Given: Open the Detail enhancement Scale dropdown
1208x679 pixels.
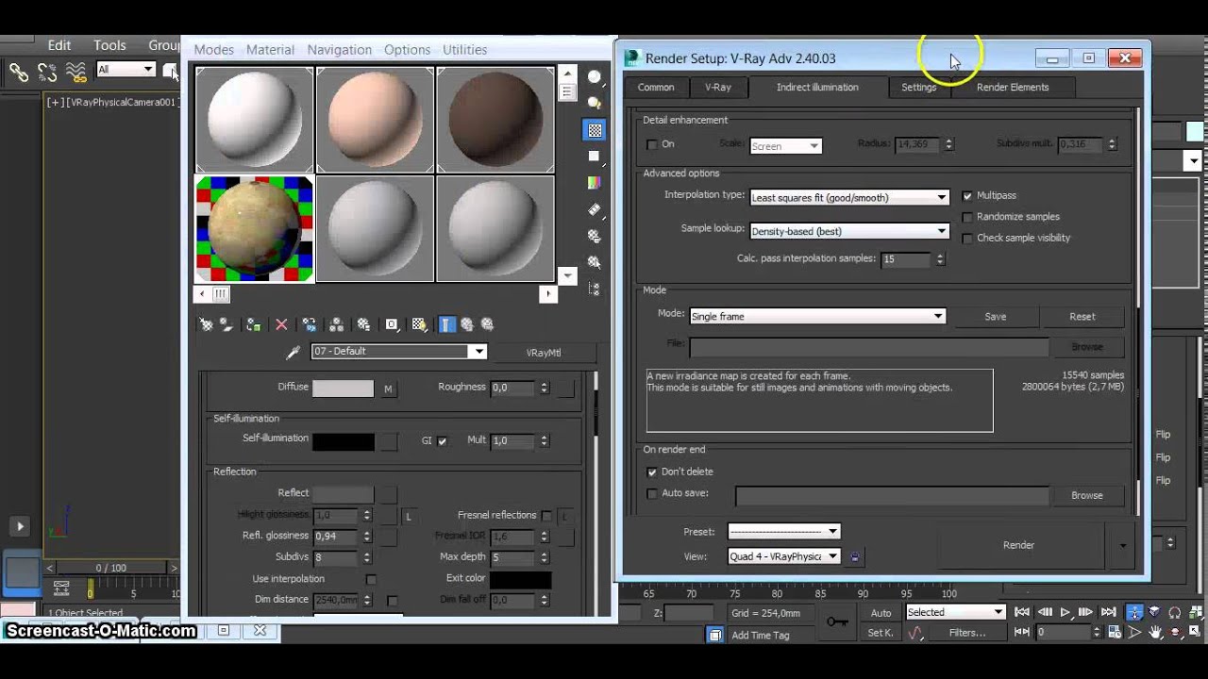Looking at the screenshot, I should point(786,146).
